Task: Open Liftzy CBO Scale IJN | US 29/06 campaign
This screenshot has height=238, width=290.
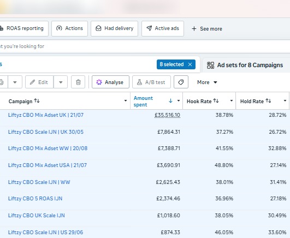Action: coord(45,232)
